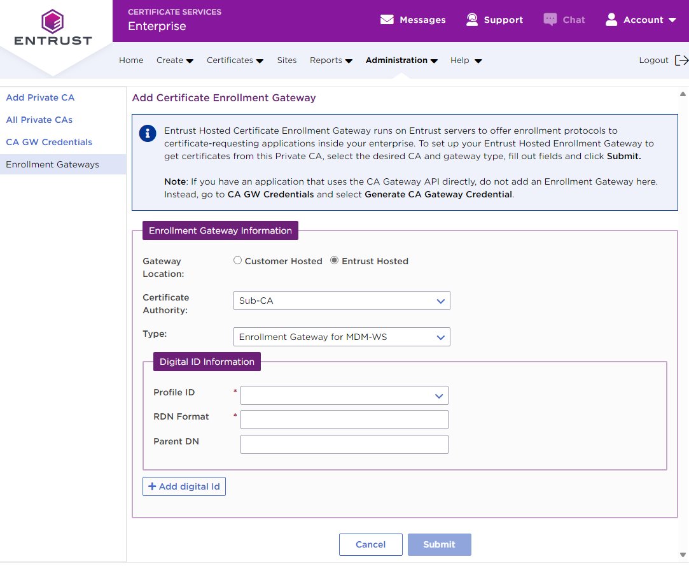
Task: Click the Entrust logo
Action: click(53, 28)
